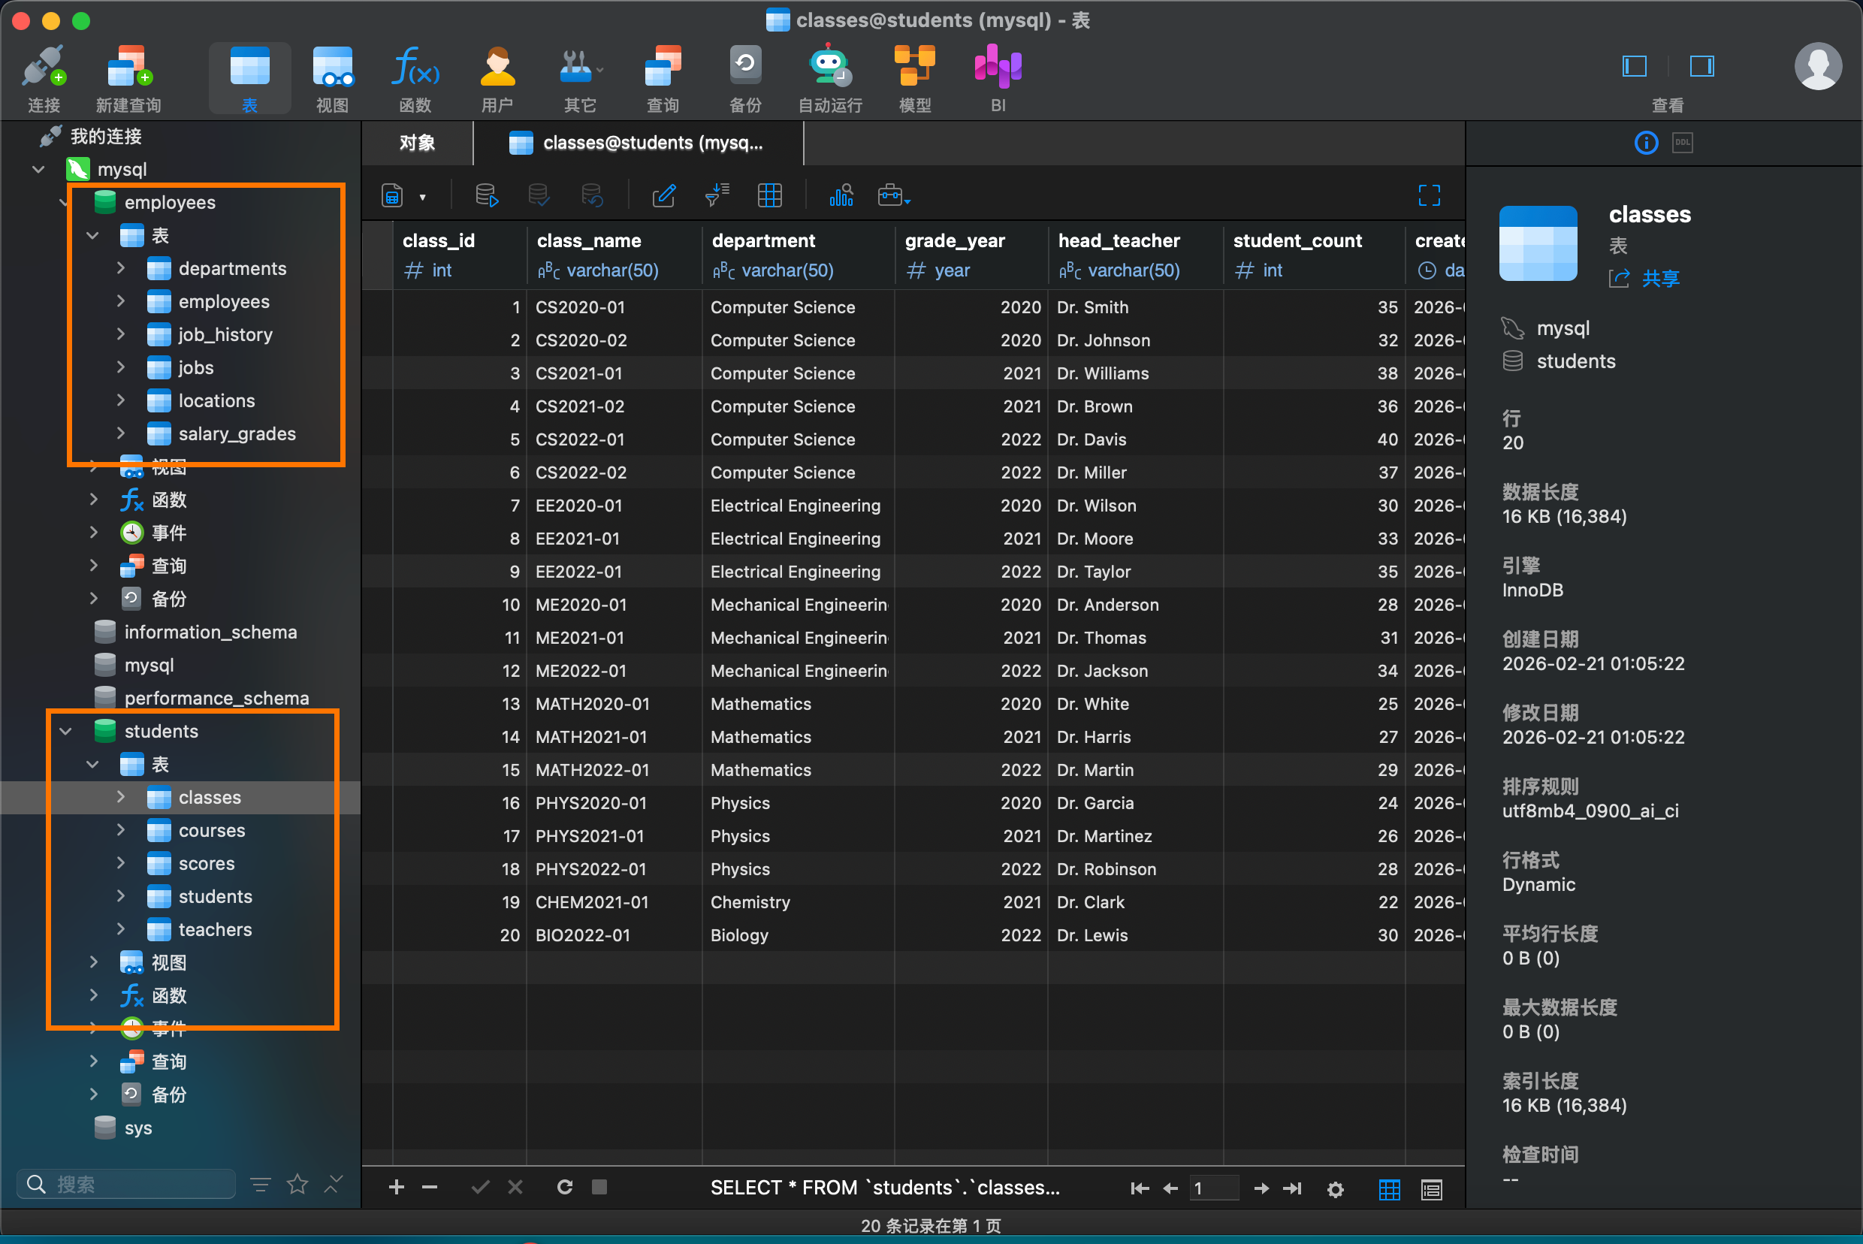
Task: Open the Backup tool in toolbar
Action: click(744, 69)
